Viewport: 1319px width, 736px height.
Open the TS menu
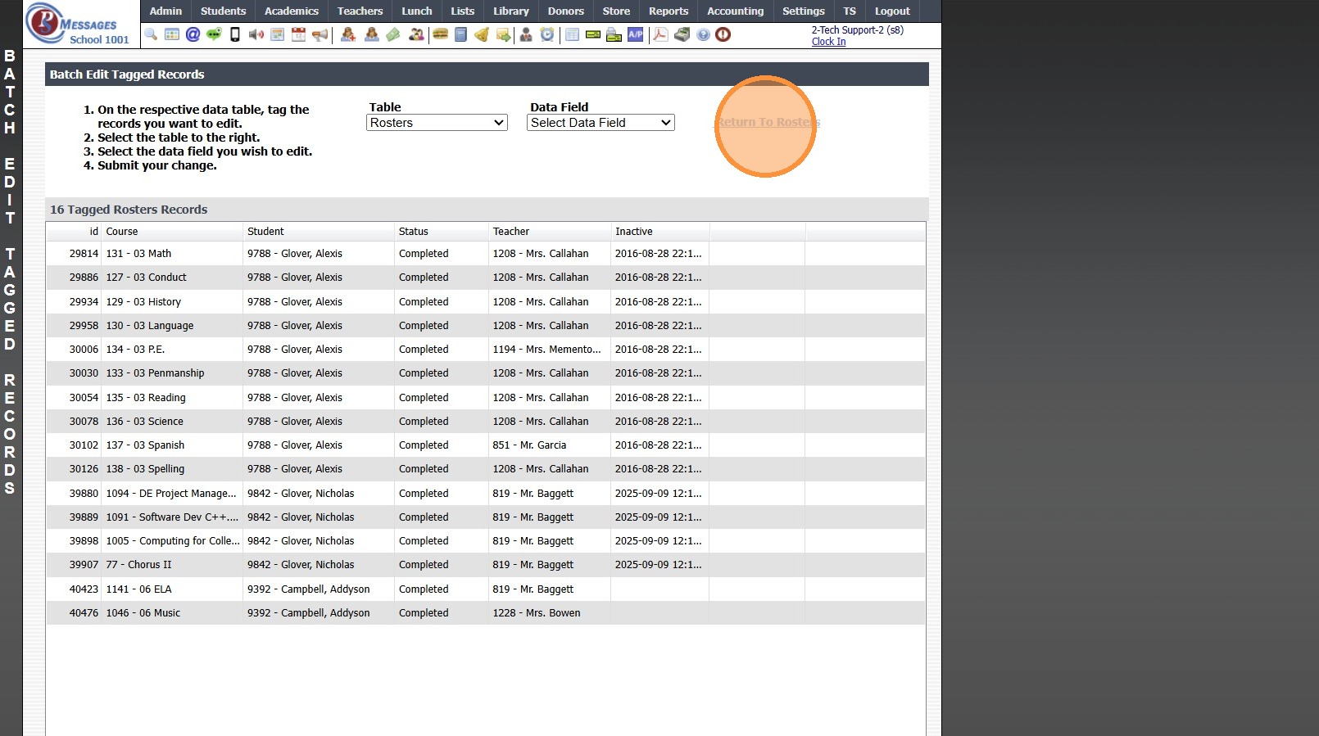point(850,11)
